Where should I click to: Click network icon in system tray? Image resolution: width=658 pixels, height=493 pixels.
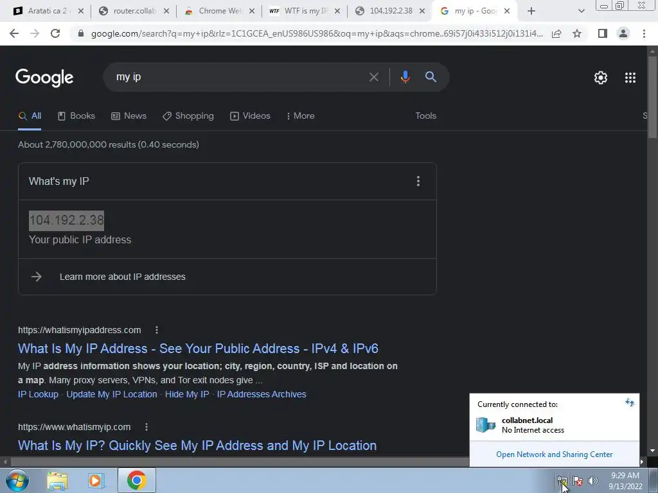(562, 481)
